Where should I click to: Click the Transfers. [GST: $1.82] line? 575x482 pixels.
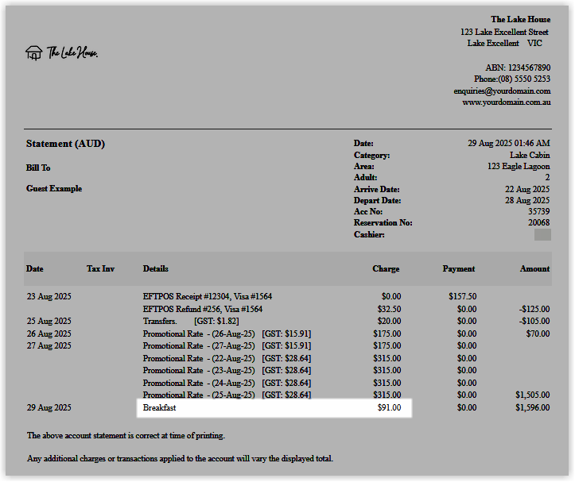(x=191, y=322)
